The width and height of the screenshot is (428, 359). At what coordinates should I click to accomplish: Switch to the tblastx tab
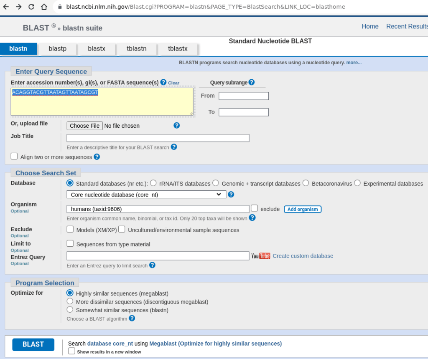point(178,49)
